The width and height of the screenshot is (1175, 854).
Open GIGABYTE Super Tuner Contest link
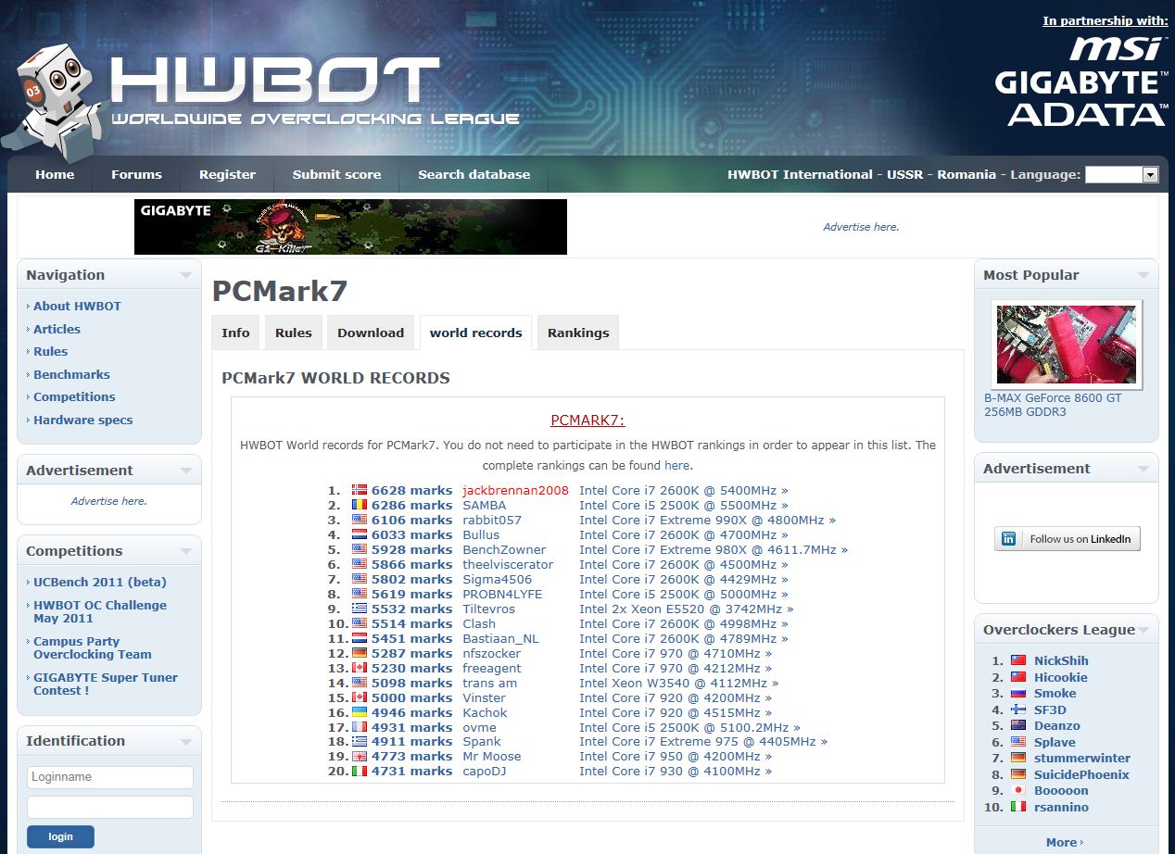point(106,684)
